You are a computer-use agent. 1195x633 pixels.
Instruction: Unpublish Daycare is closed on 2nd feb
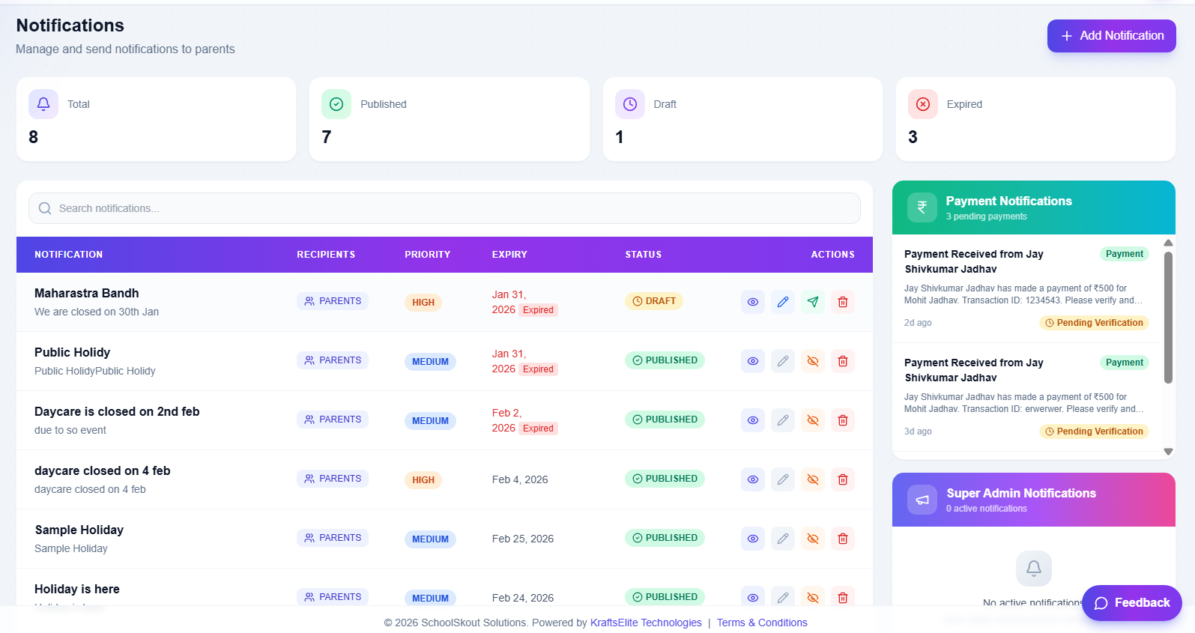pos(813,420)
